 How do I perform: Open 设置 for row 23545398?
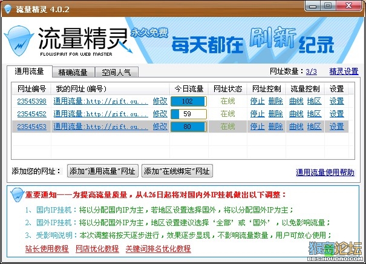pos(336,101)
